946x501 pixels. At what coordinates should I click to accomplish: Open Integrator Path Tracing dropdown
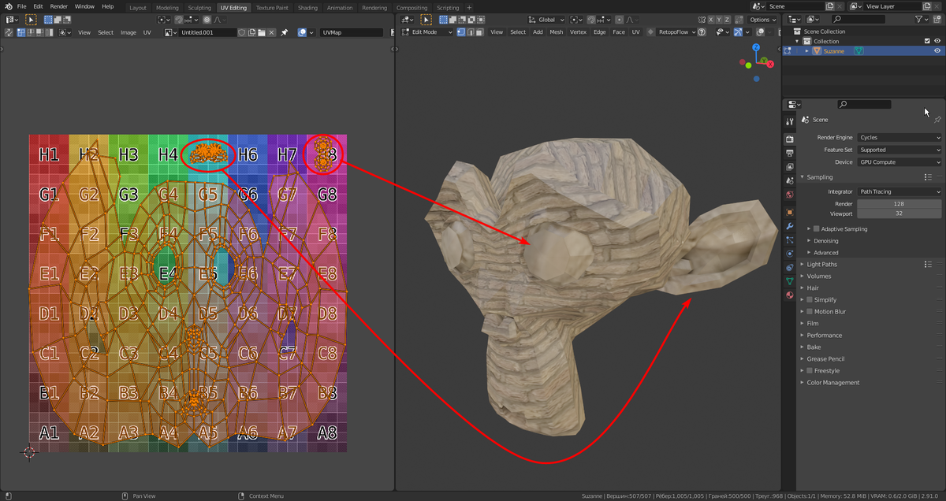(x=899, y=191)
